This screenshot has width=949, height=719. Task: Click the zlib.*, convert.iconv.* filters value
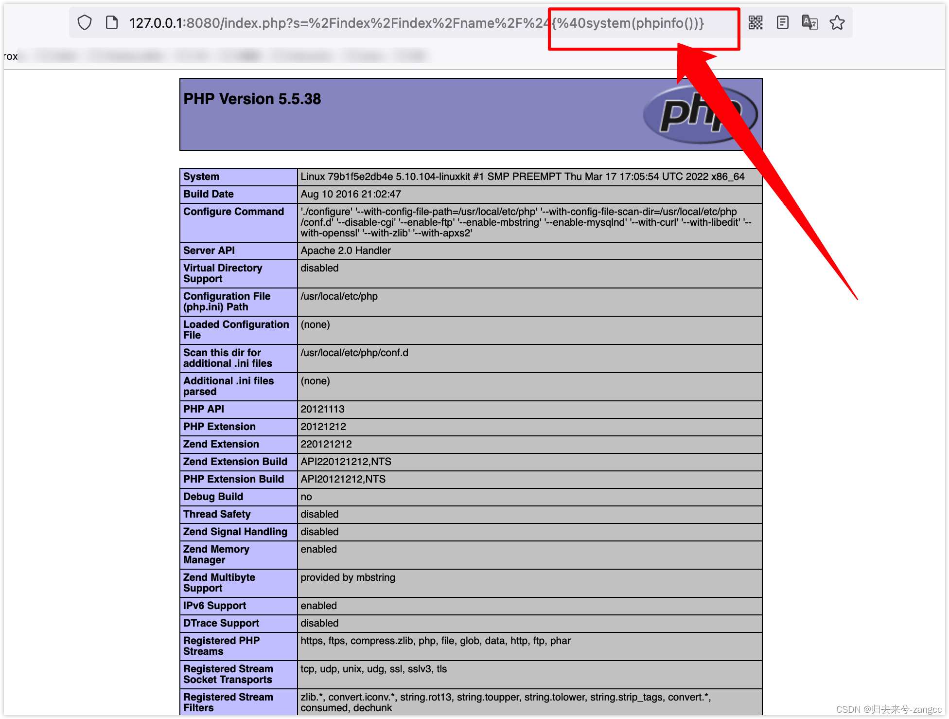pos(506,702)
